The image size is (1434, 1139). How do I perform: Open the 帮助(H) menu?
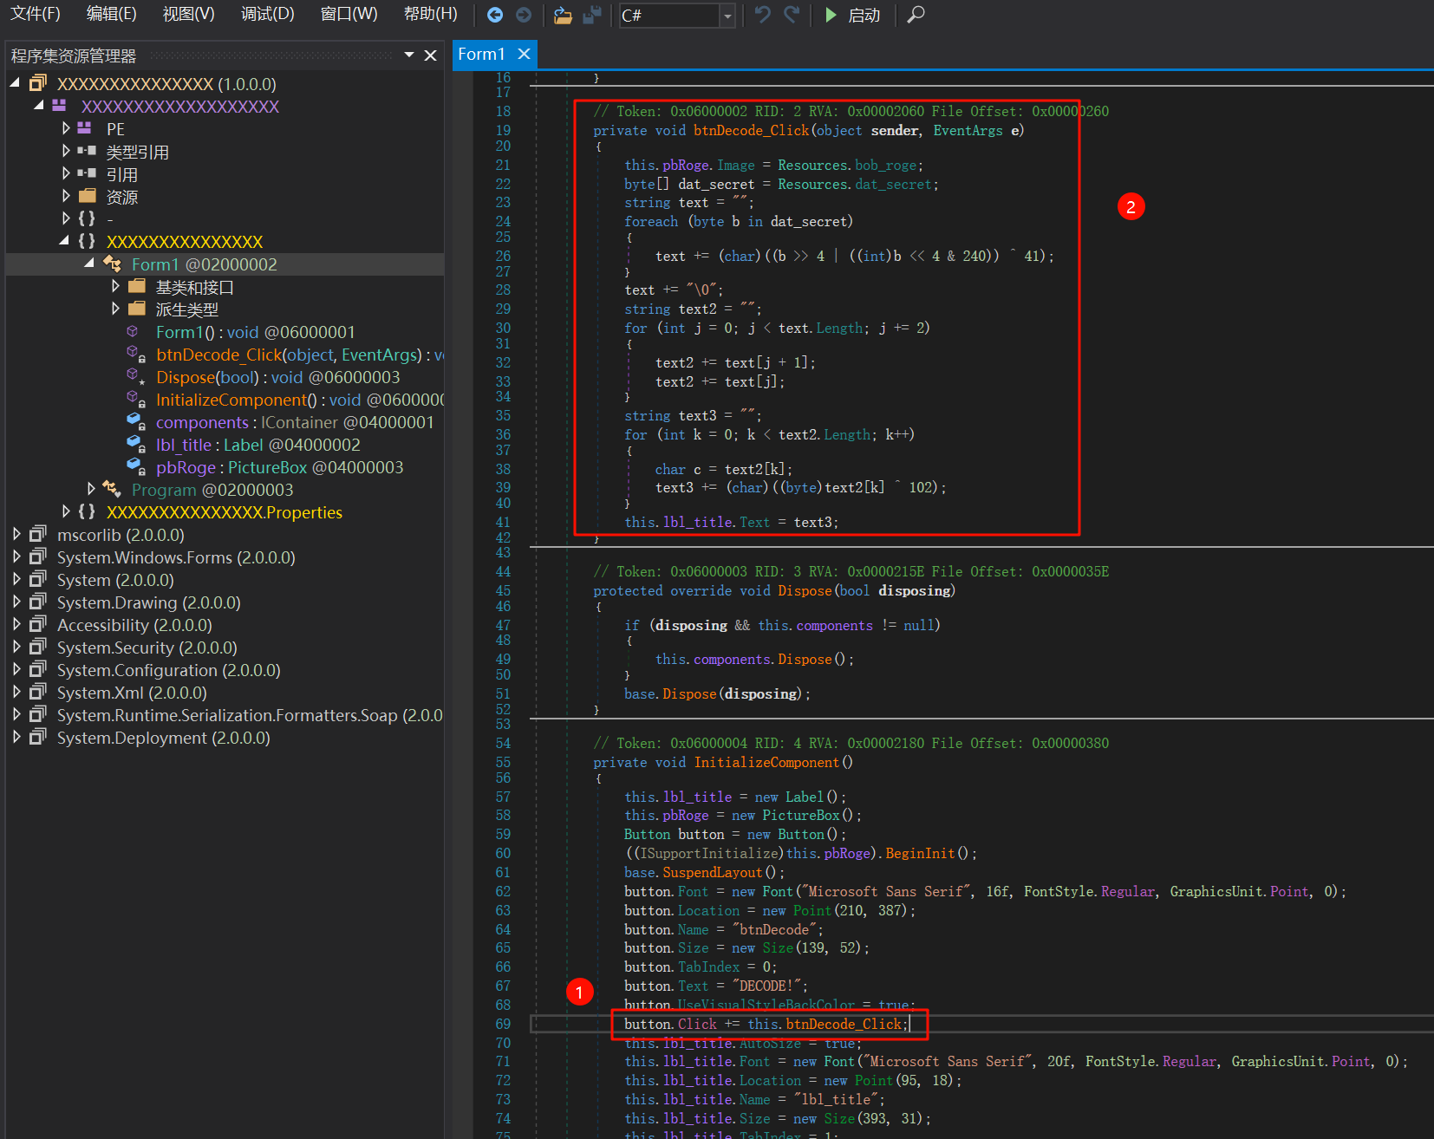tap(431, 14)
